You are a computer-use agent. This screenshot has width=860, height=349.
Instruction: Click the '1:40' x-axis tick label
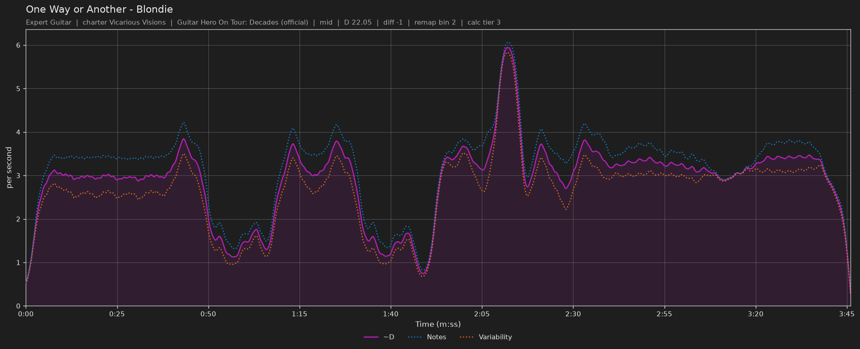coord(390,314)
